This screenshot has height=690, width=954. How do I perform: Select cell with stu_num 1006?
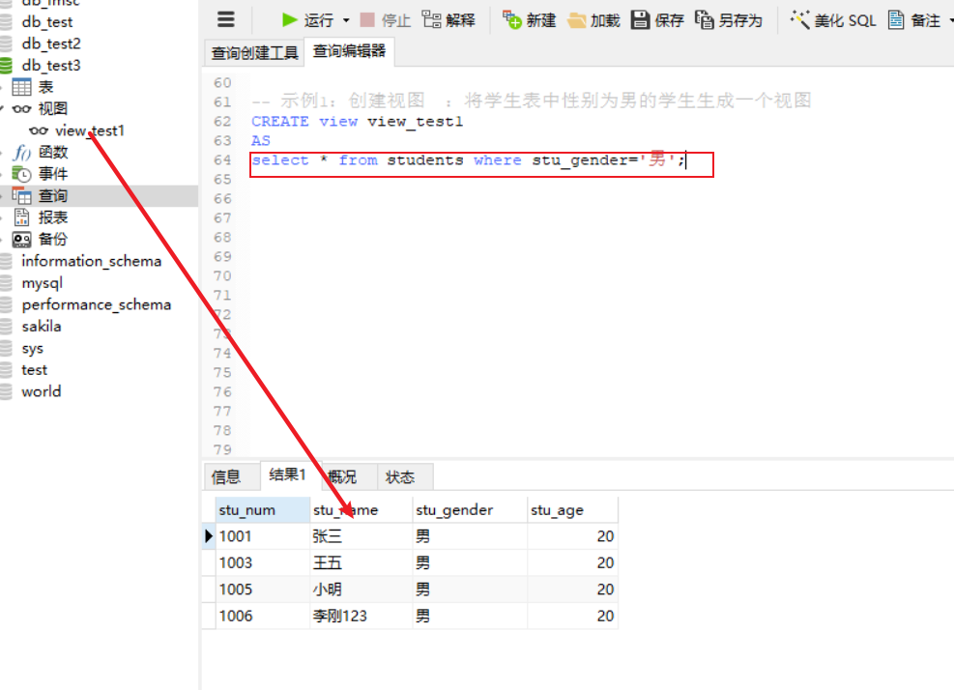(262, 616)
